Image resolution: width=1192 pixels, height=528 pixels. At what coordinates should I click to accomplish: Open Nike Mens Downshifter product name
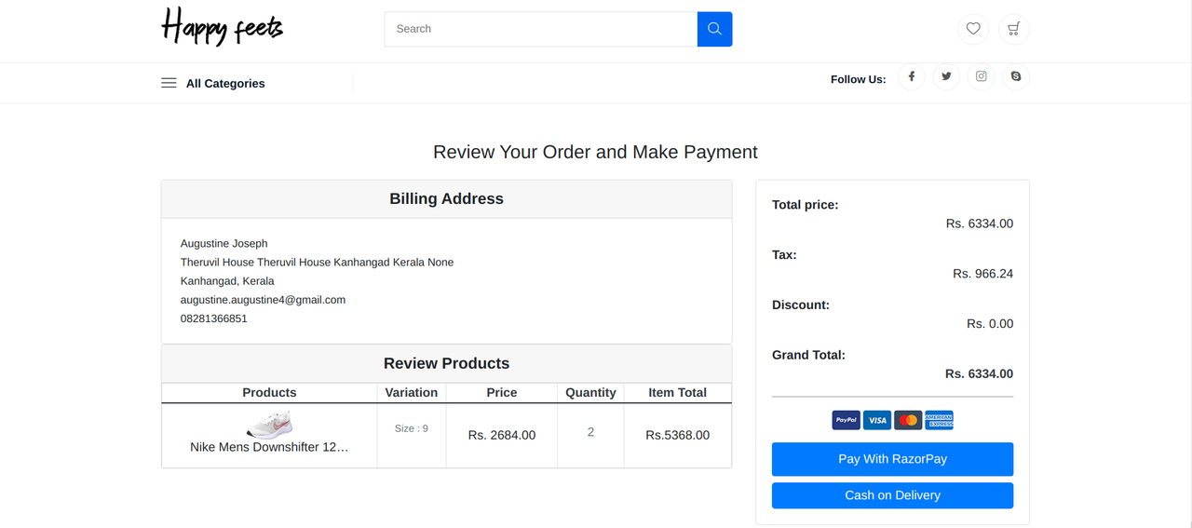pos(269,447)
